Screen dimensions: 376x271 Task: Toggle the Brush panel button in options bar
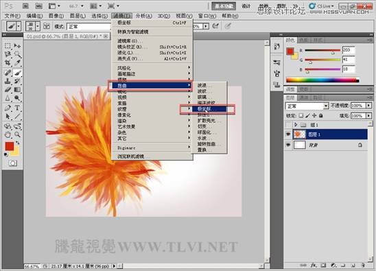point(47,26)
